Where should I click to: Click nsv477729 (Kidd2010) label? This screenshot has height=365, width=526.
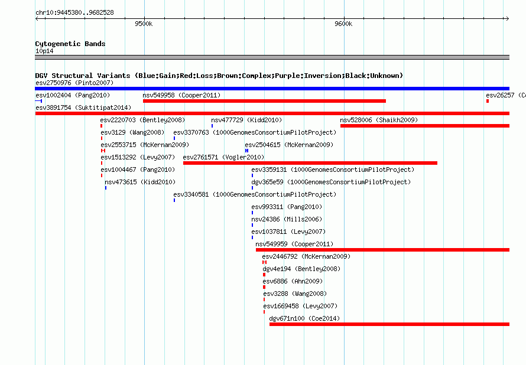tap(246, 120)
